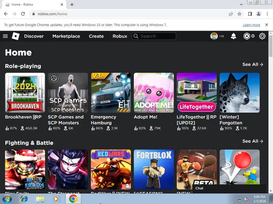Open Chrome's three-dot menu
This screenshot has height=204, width=273.
pyautogui.click(x=267, y=14)
